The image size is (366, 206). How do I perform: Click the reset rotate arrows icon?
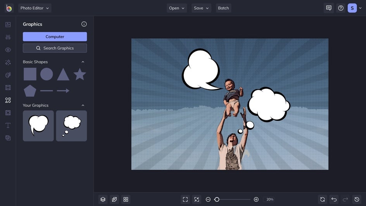point(323,199)
